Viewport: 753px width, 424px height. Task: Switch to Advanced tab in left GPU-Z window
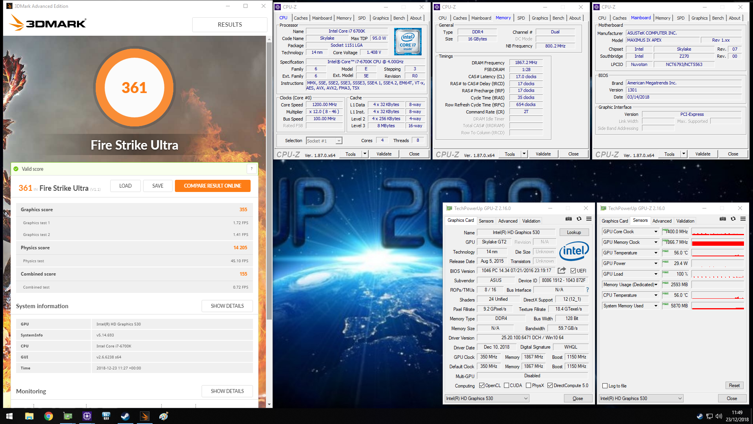[508, 221]
